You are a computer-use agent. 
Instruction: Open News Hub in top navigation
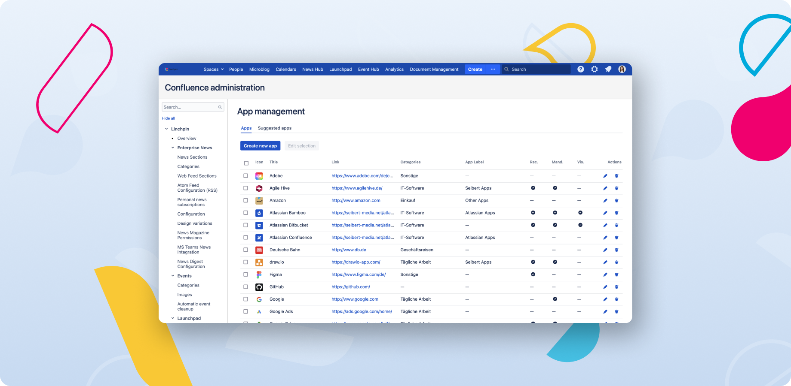click(x=313, y=69)
